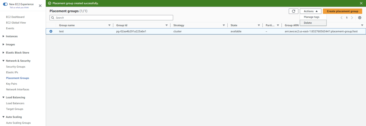
Task: Click the 'test' group name cell
Action: pos(61,31)
